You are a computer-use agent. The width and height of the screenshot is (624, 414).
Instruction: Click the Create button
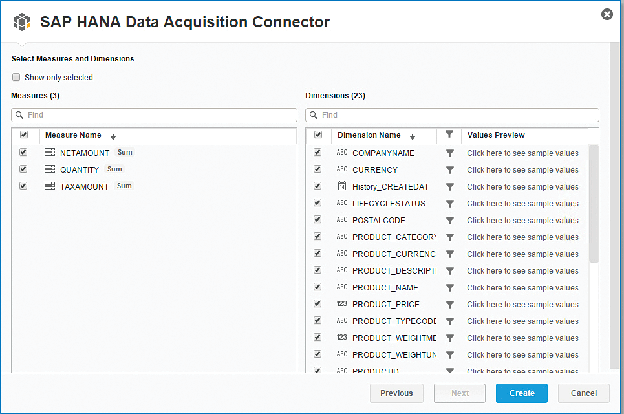coord(521,393)
